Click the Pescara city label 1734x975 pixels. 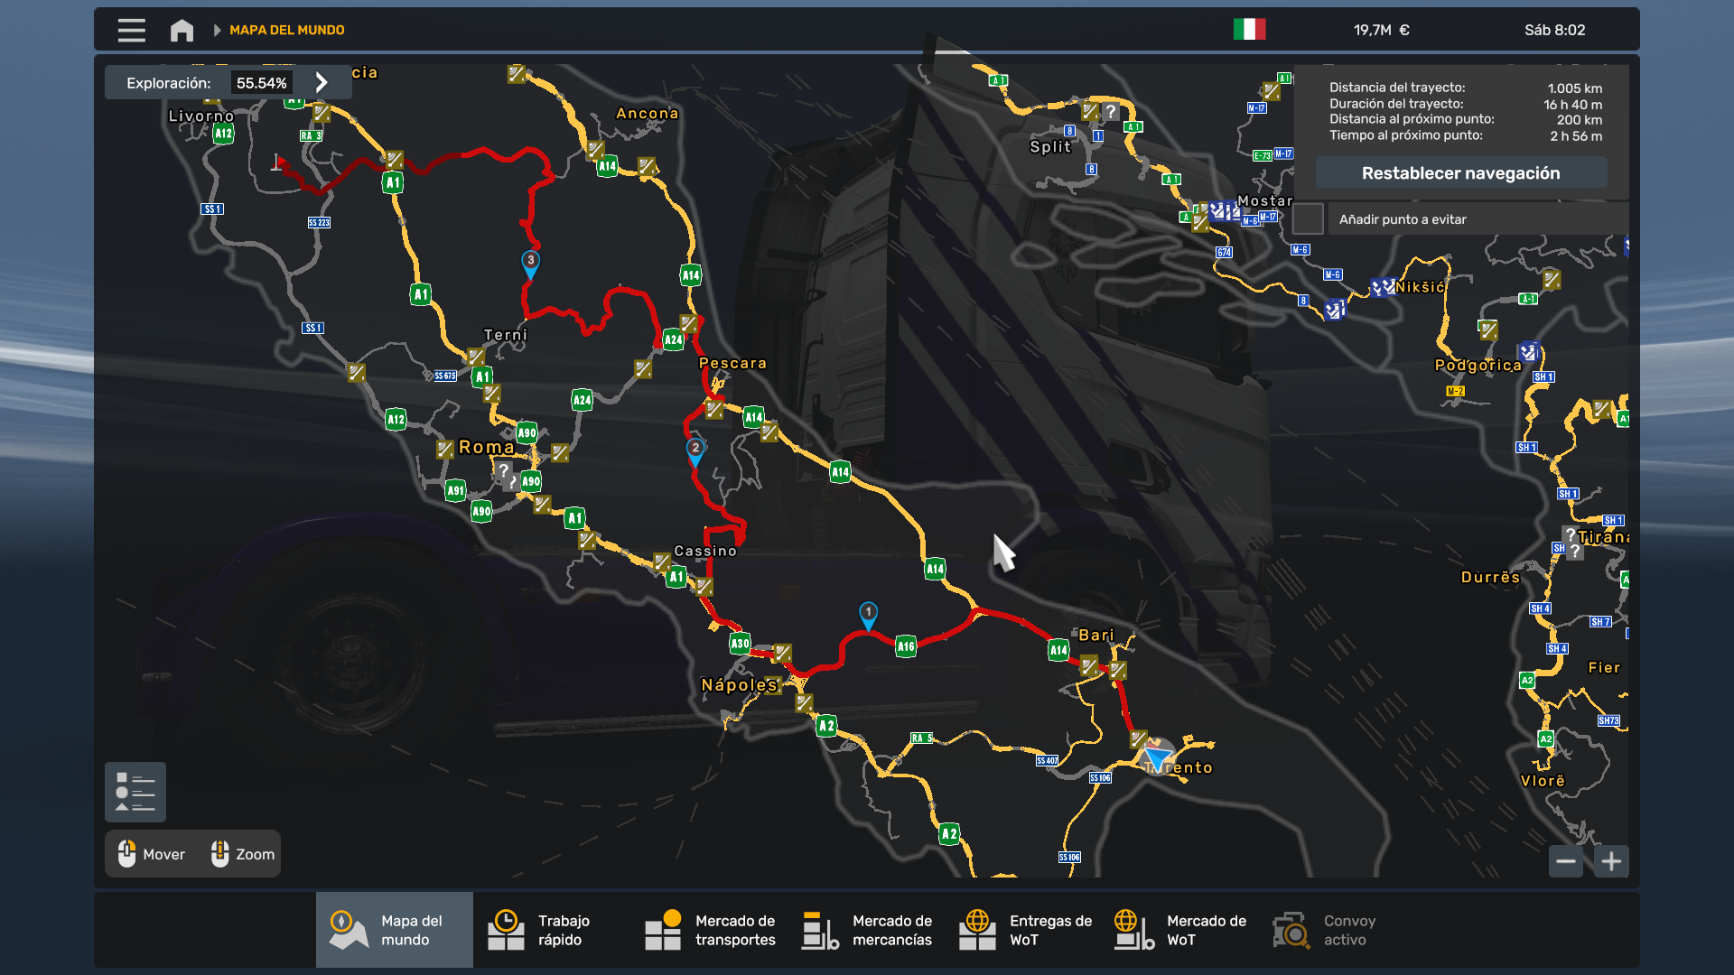[732, 363]
